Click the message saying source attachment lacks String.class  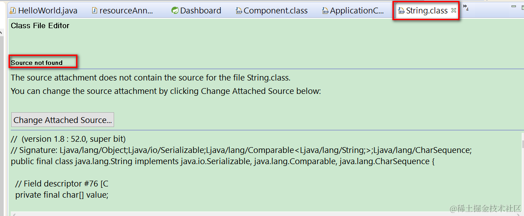coord(150,77)
